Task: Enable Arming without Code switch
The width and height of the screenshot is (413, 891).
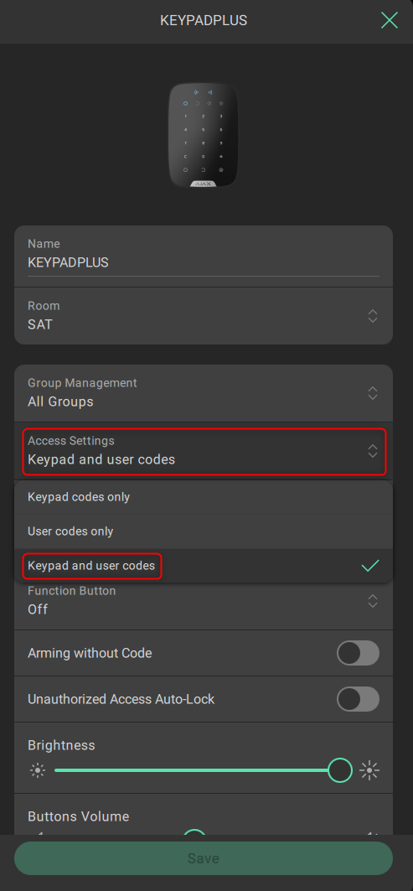Action: click(x=358, y=653)
